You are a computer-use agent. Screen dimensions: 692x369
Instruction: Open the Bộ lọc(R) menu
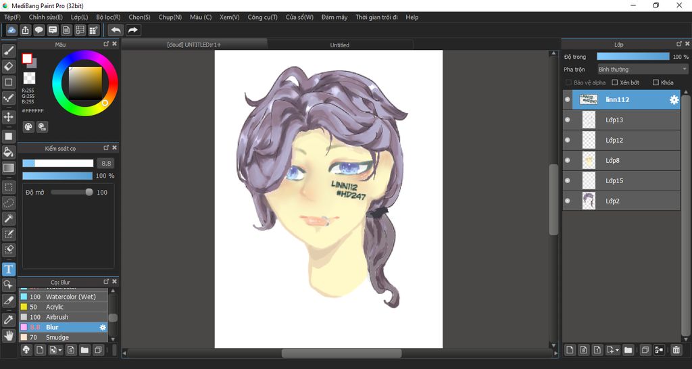pyautogui.click(x=108, y=17)
